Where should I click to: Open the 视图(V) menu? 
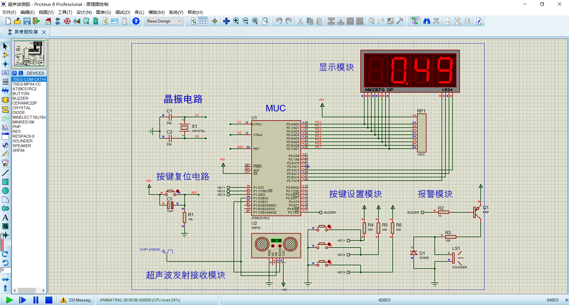[46, 12]
